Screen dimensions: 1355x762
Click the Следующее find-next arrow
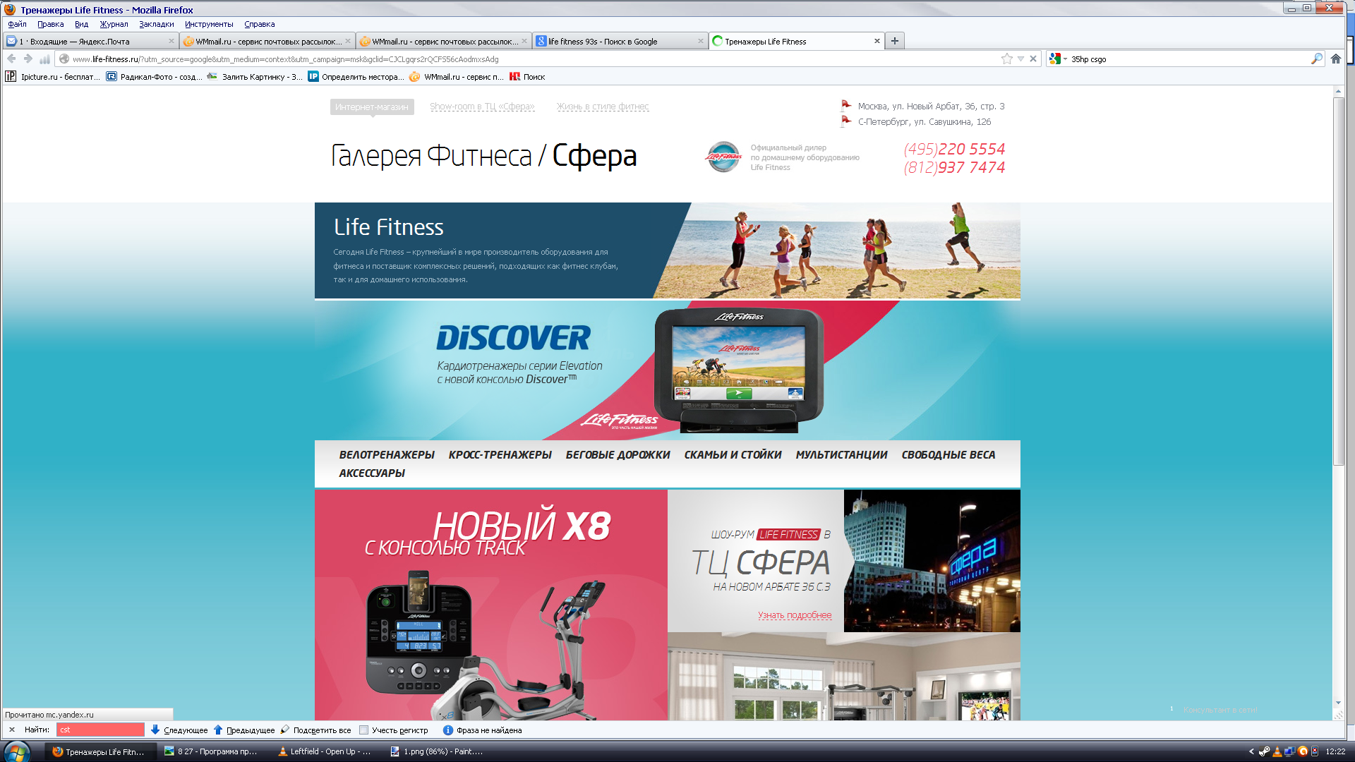pyautogui.click(x=155, y=730)
